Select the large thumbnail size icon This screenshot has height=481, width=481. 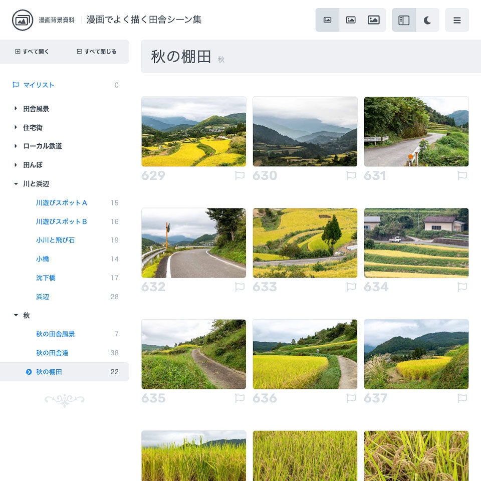pyautogui.click(x=374, y=20)
